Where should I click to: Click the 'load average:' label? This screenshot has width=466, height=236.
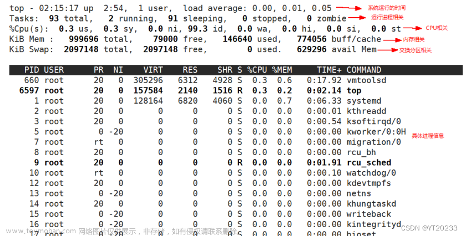coord(215,8)
